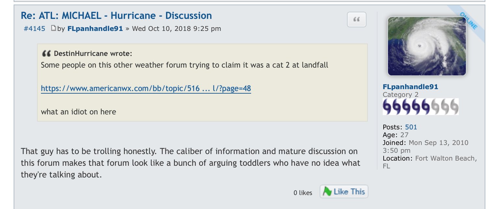The width and height of the screenshot is (499, 209).
Task: Click the 'Category 2' rank text
Action: tap(401, 95)
